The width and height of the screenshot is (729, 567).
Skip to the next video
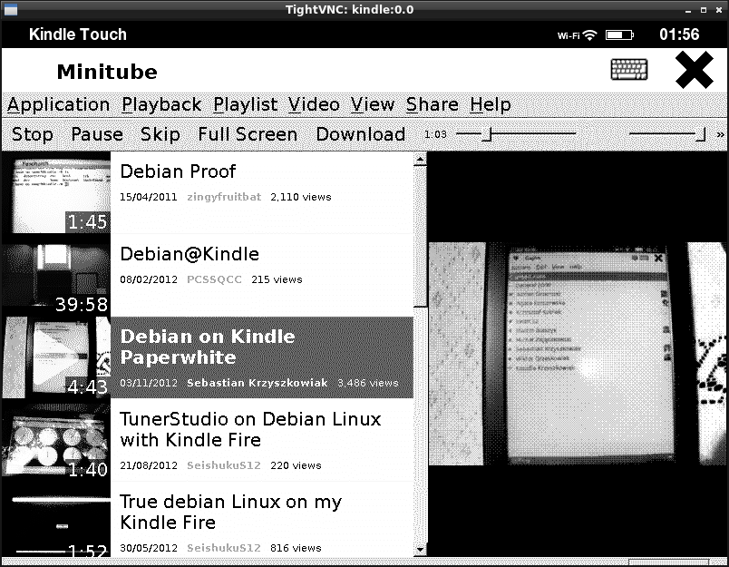pyautogui.click(x=160, y=134)
